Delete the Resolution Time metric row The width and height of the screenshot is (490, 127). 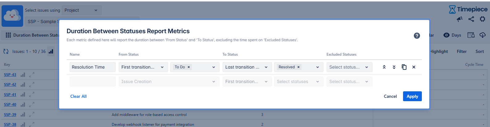pos(414,67)
